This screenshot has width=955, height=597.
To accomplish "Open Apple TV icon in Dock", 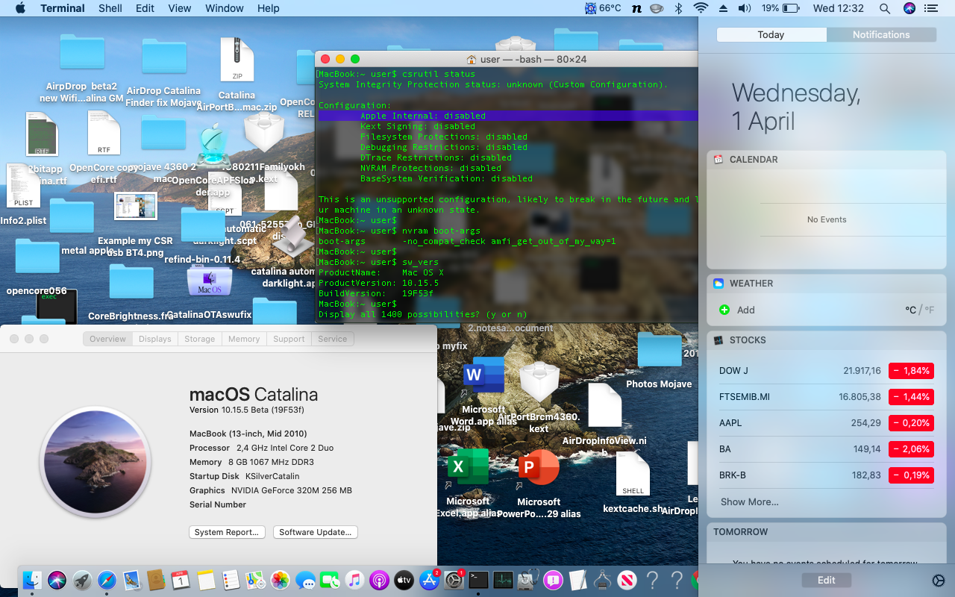I will click(x=404, y=580).
